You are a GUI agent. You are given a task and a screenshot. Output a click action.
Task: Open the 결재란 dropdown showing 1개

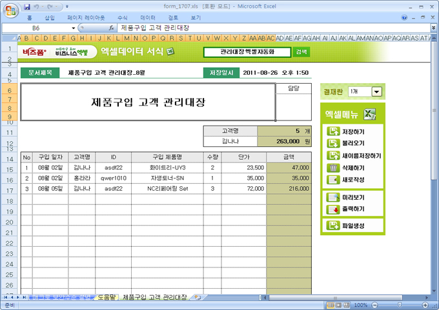376,92
